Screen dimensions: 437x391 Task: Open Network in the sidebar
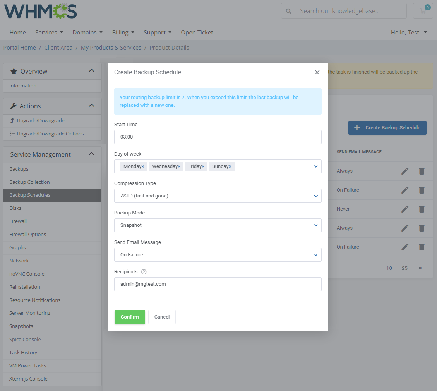52,261
